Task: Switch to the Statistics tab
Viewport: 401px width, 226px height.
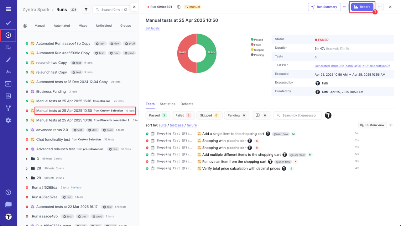Action: point(167,104)
